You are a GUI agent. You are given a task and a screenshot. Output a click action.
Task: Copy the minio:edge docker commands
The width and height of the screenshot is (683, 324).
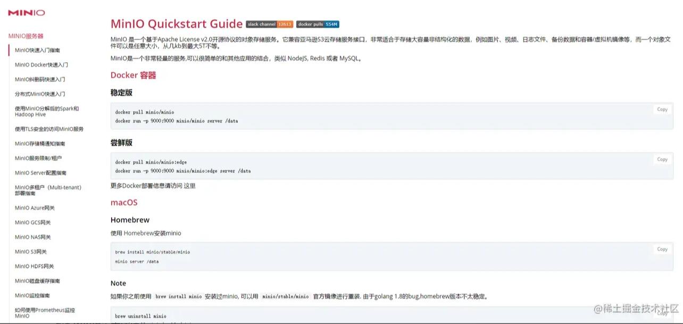(x=662, y=159)
